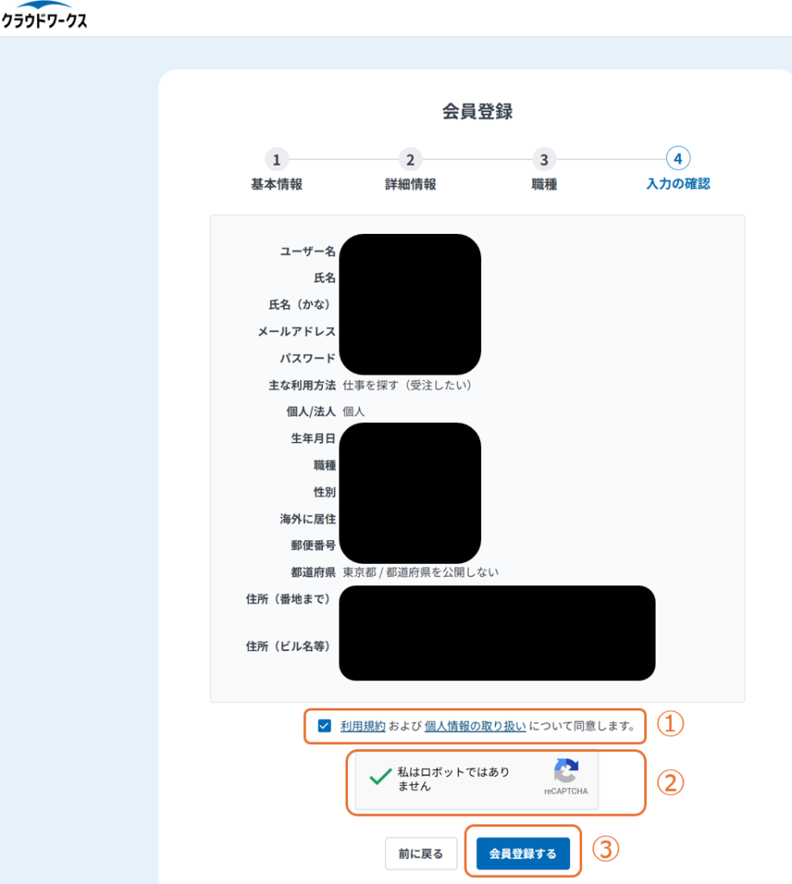
Task: Click the ユーザー名 label
Action: (x=308, y=251)
